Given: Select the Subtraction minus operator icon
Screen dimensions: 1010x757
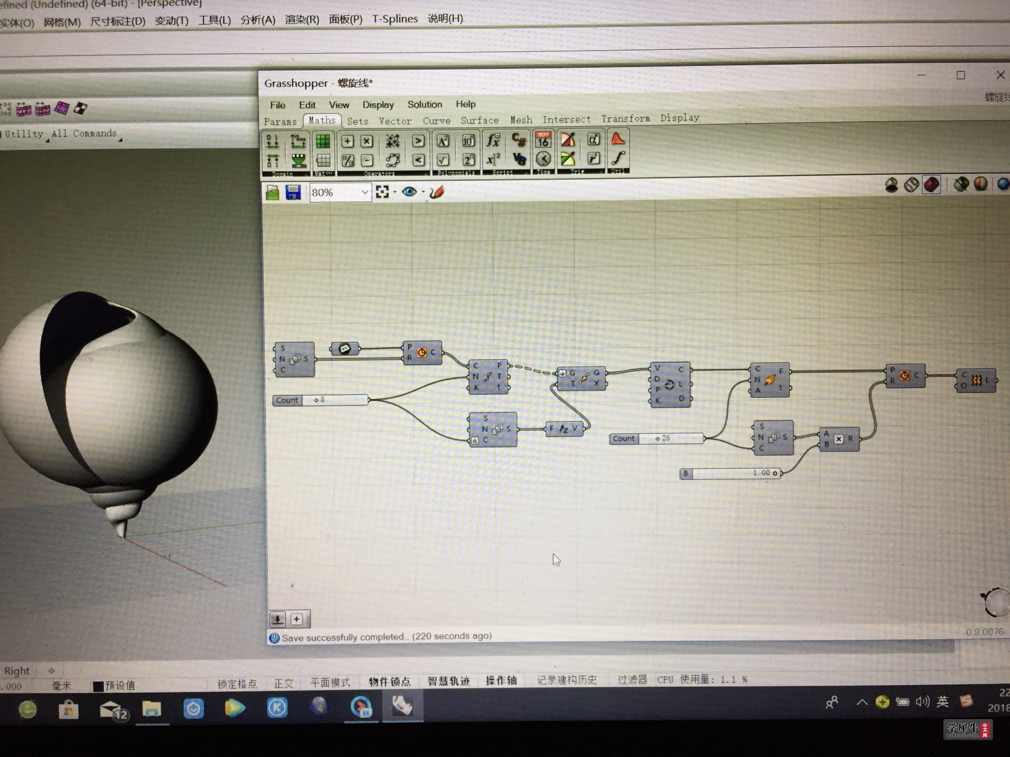Looking at the screenshot, I should click(367, 160).
